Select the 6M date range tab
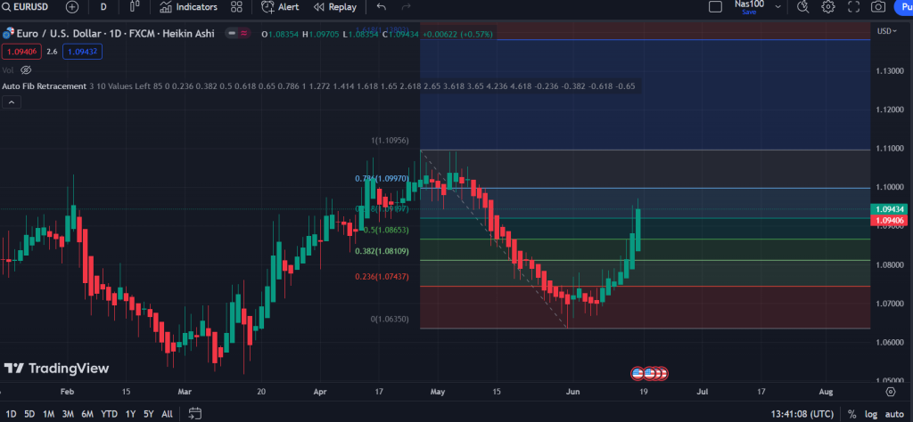This screenshot has width=913, height=422. (87, 414)
